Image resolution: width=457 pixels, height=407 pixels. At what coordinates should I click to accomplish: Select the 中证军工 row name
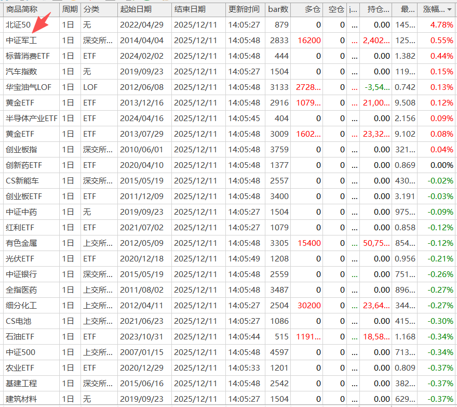21,40
